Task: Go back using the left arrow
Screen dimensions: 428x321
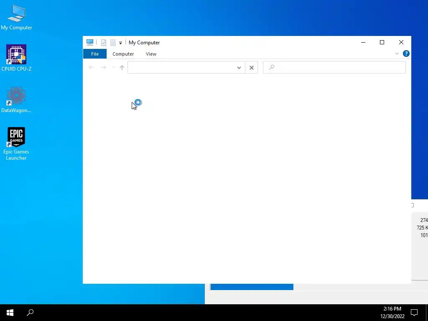Action: click(91, 67)
